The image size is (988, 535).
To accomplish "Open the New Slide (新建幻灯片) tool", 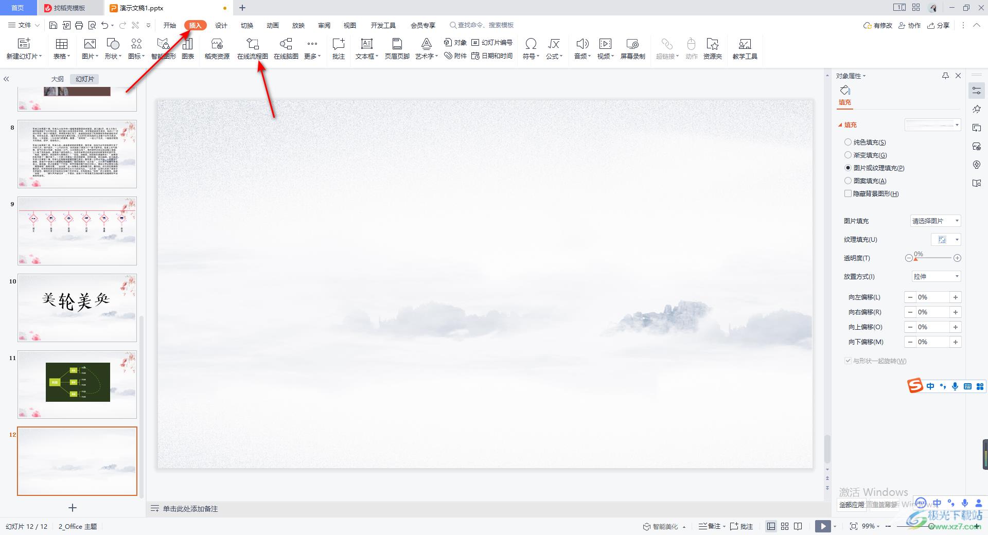I will 24,49.
